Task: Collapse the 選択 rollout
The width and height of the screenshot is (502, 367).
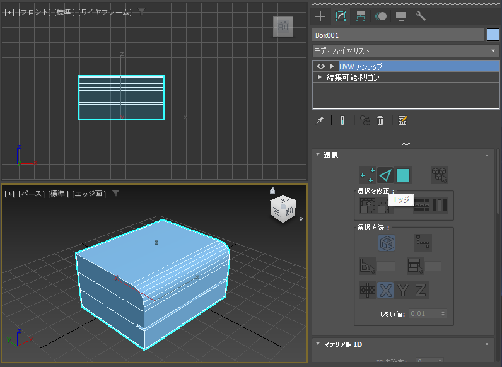Action: pos(318,154)
